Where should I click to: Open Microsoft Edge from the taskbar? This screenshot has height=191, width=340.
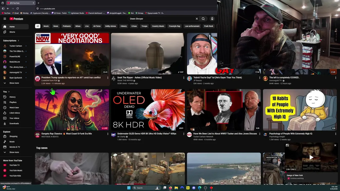click(x=199, y=188)
